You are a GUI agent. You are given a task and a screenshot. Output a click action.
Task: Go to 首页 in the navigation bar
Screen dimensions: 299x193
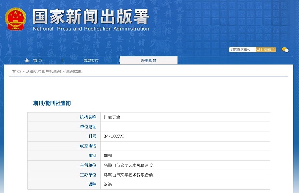(x=38, y=60)
